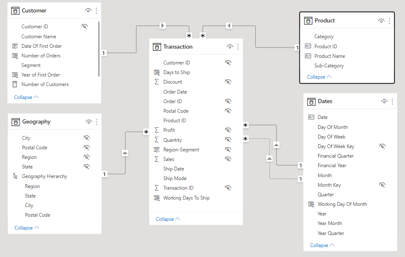Select the Financial Year field in Dates
Viewport: 405px width, 257px height.
tap(332, 166)
